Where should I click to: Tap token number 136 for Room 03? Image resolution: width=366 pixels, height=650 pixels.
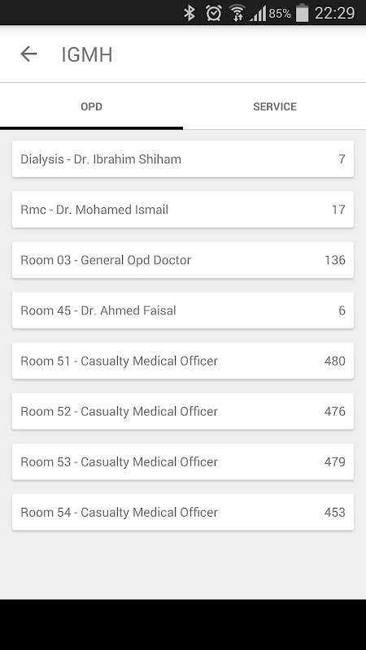(335, 260)
